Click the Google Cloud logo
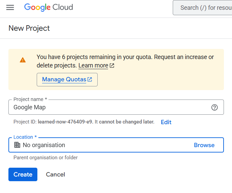The width and height of the screenshot is (232, 193). (x=48, y=7)
